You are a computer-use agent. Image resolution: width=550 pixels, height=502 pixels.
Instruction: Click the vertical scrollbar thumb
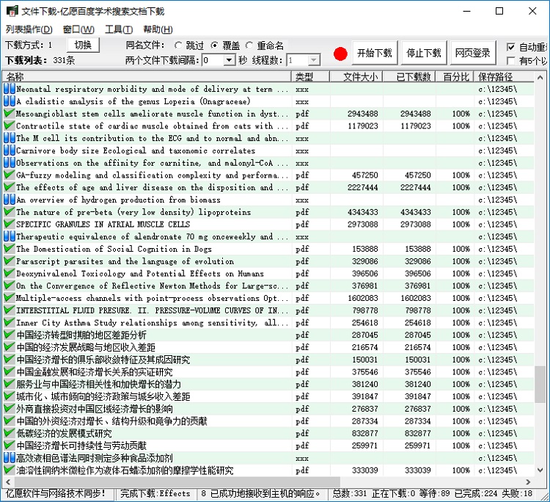tap(540, 384)
